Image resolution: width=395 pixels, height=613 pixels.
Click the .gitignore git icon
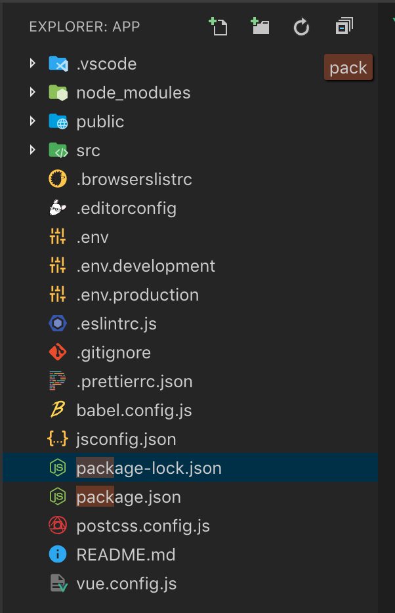pyautogui.click(x=58, y=352)
